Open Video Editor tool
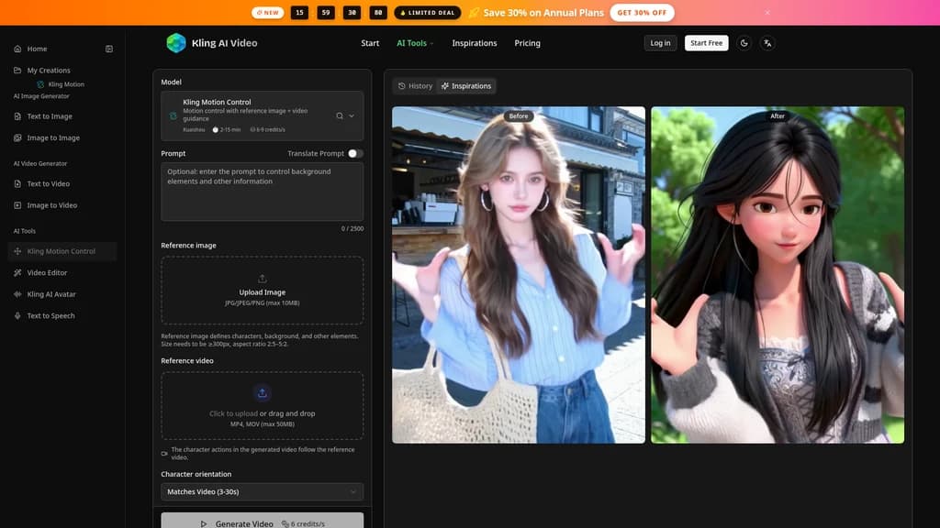Viewport: 940px width, 528px height. [x=47, y=273]
